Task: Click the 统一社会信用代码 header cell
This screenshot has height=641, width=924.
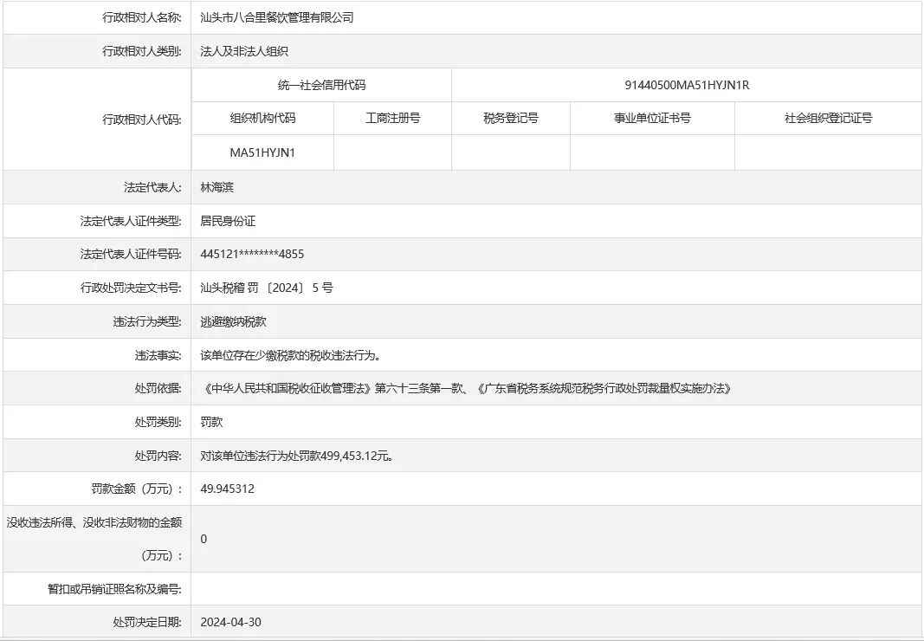Action: pos(321,85)
